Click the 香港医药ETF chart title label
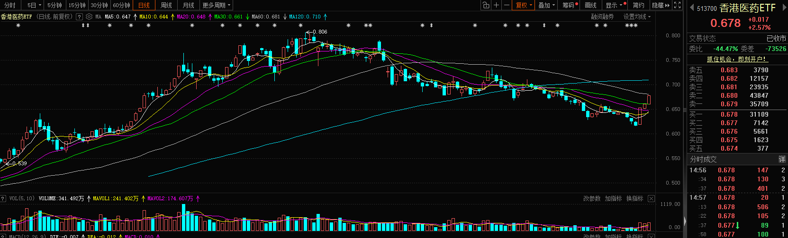Image resolution: width=788 pixels, height=238 pixels. tap(17, 17)
